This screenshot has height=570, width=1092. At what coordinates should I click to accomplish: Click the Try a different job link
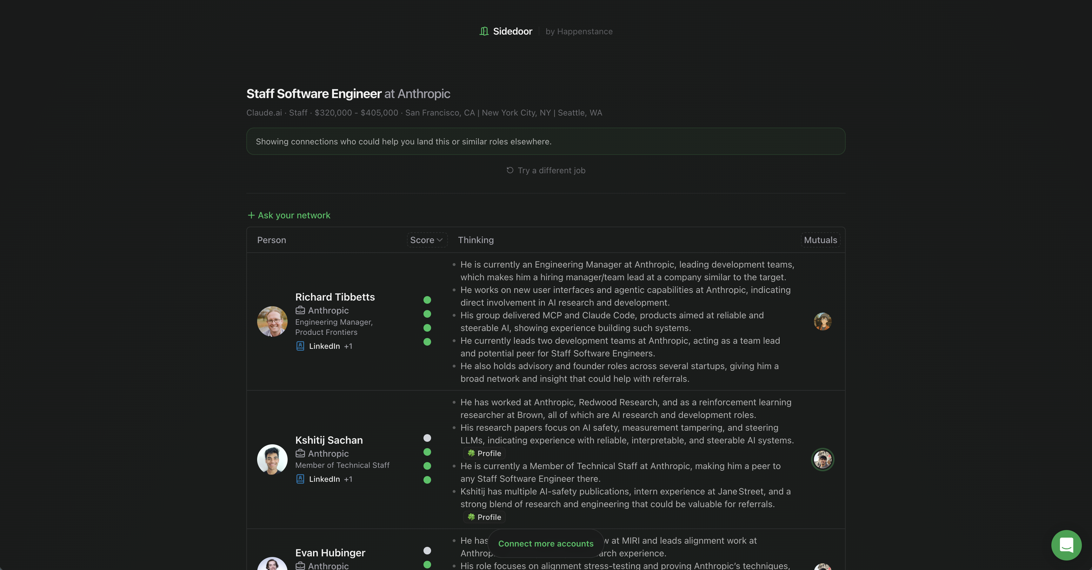[551, 170]
